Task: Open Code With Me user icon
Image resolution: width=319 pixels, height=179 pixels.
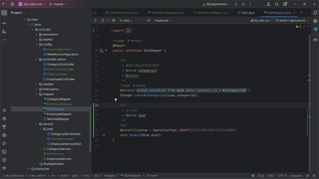Action: [x=268, y=4]
